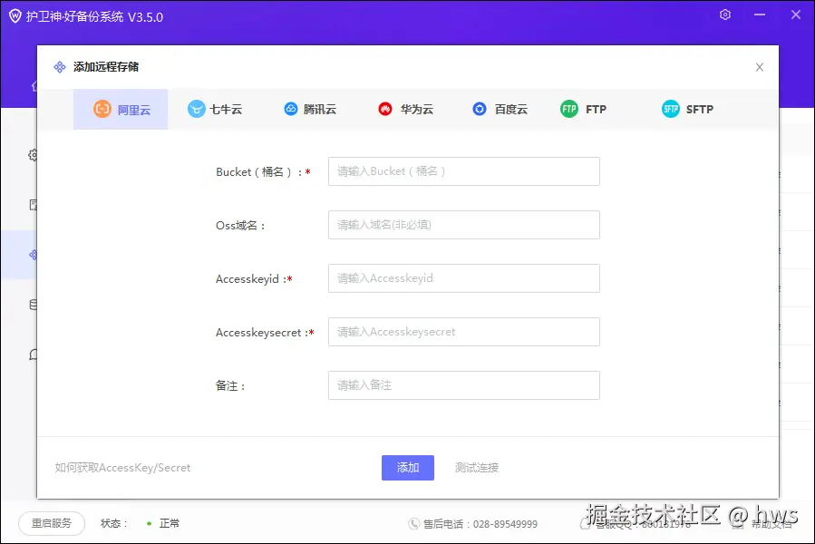Switch to the 百度云 tab
The width and height of the screenshot is (815, 544).
(500, 109)
